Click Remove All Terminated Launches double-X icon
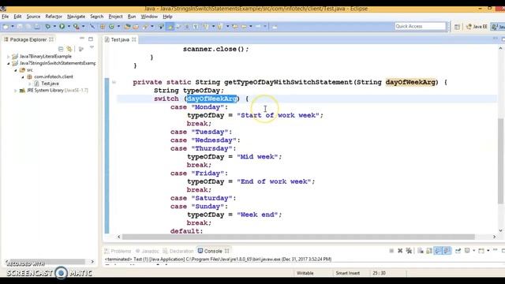This screenshot has width=505, height=284. [409, 251]
